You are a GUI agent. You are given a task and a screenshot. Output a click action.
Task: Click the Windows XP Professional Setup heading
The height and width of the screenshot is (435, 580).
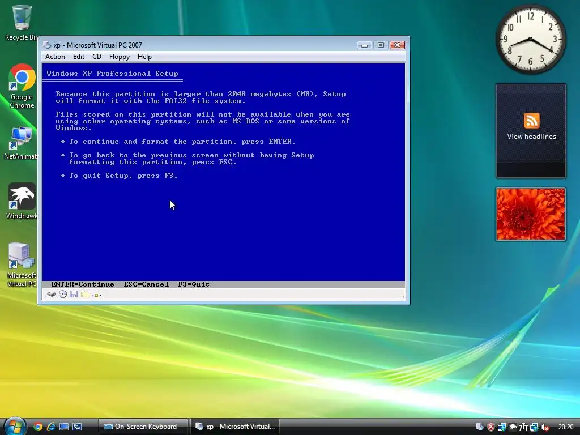pos(113,73)
